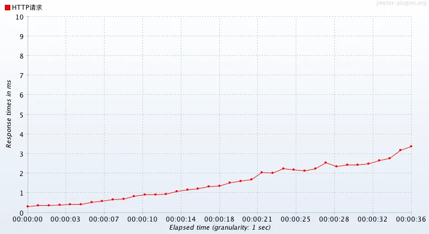Click the Elapsed time granularity axis title
The image size is (429, 234).
[220, 227]
